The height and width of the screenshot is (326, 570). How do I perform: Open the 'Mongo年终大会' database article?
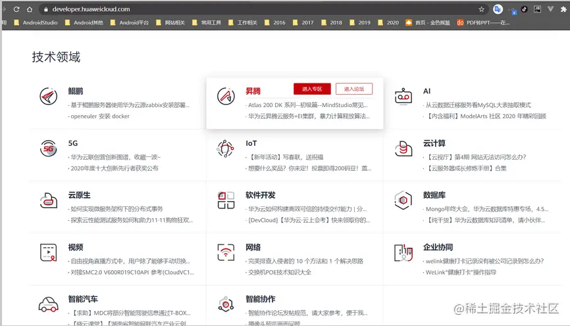pos(487,209)
